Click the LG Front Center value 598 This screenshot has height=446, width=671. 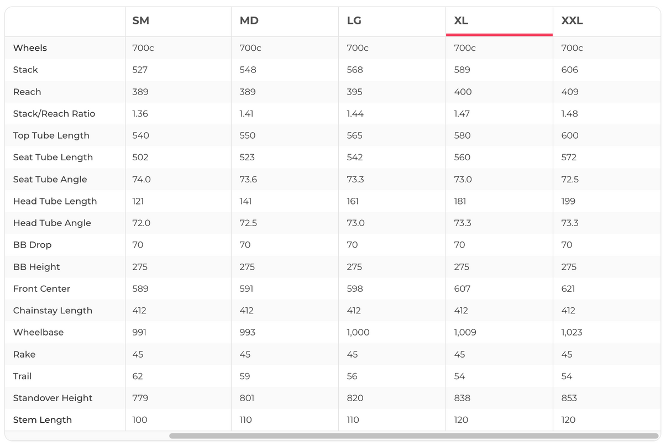(x=355, y=289)
